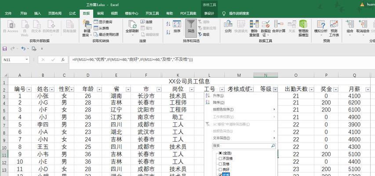375x176 pixels.
Task: Switch to the 表设计 tab
Action: pos(209,13)
